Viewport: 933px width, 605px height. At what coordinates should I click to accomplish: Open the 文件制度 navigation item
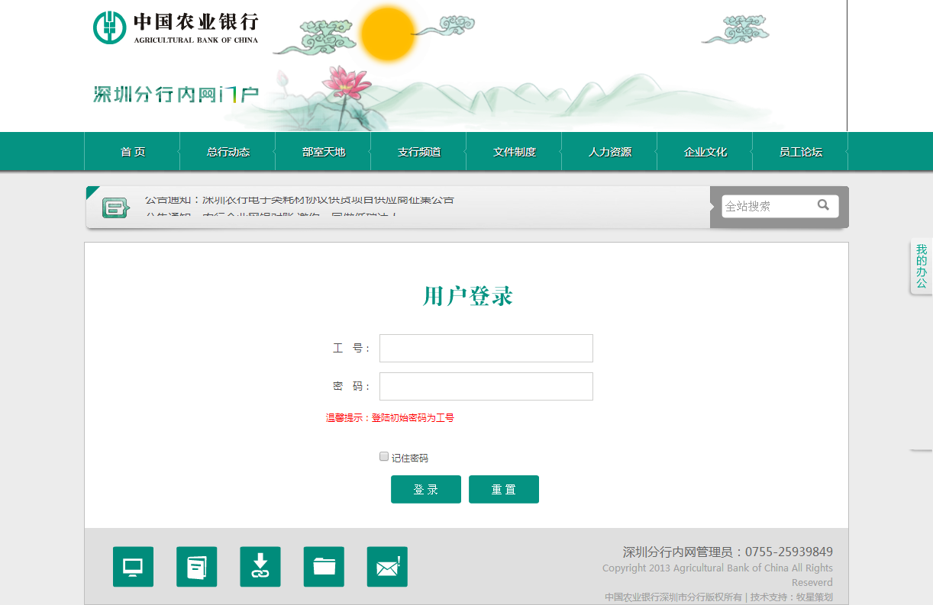(514, 152)
